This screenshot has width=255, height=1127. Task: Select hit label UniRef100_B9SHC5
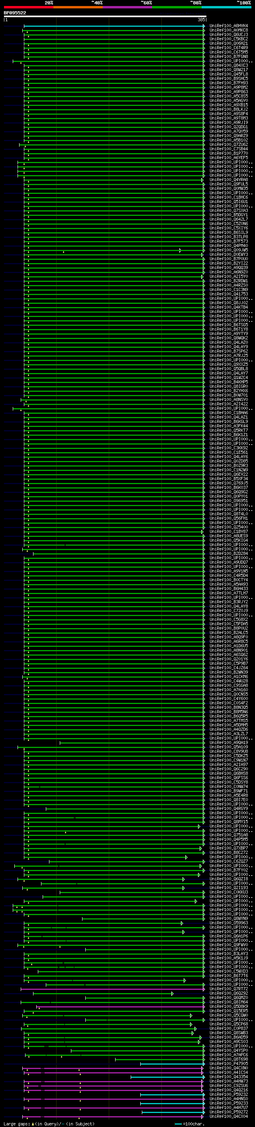coord(229,78)
